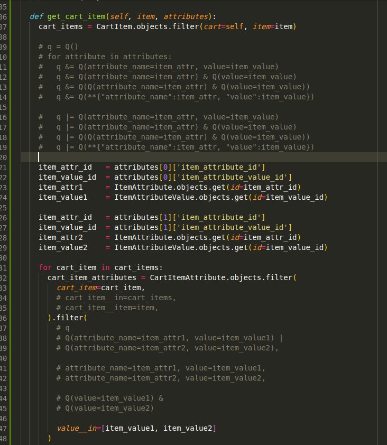Click the item=item keyword argument
Image resolution: width=387 pixels, height=445 pixels.
[x=273, y=26]
